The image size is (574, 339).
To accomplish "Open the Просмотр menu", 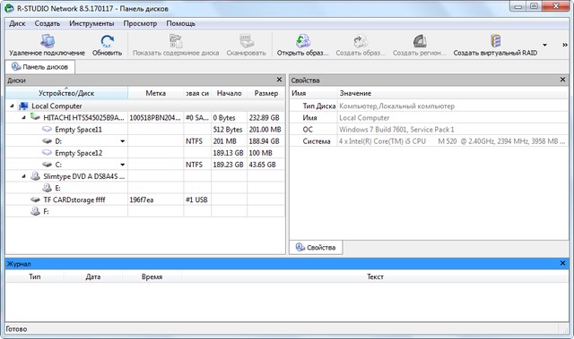I will point(140,23).
